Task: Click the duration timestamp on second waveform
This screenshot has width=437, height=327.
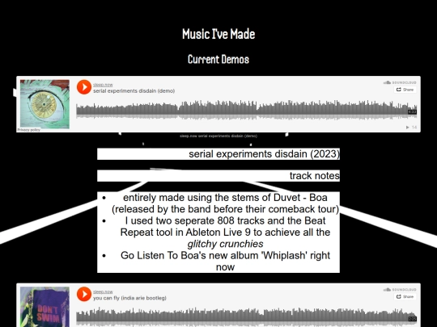Action: (412, 319)
